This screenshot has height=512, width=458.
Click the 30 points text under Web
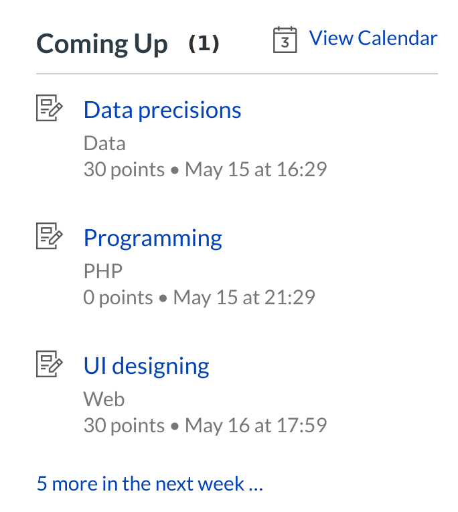tap(124, 425)
